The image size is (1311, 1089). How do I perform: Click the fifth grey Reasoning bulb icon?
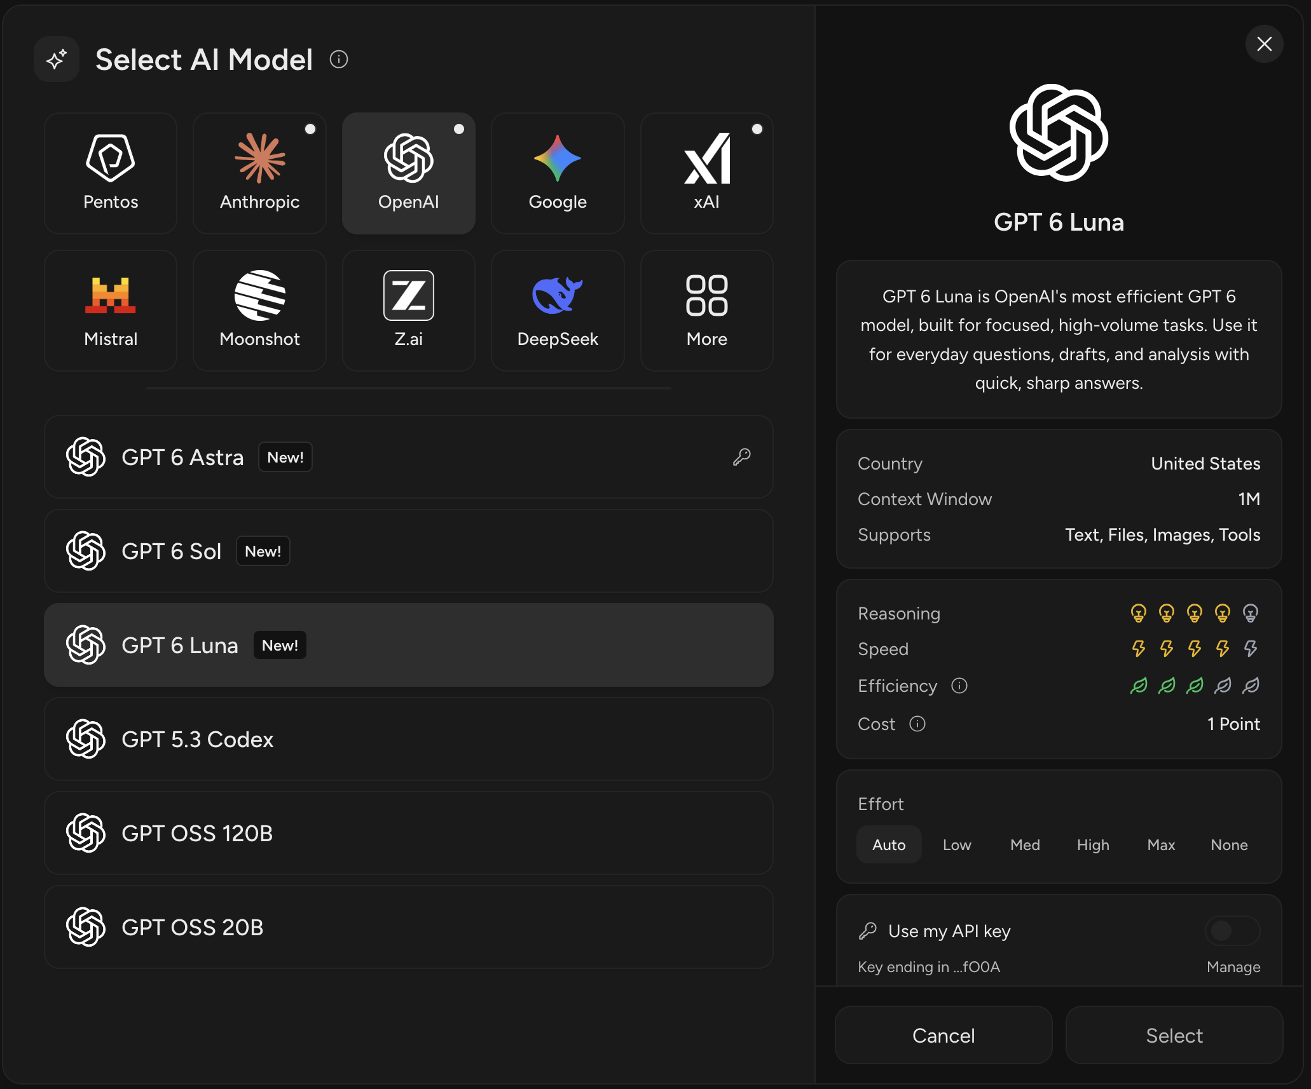[x=1251, y=613]
